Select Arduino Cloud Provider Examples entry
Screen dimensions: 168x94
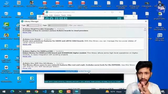click(82, 32)
